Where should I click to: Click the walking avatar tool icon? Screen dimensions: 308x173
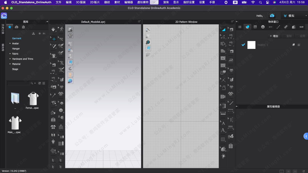click(x=61, y=29)
